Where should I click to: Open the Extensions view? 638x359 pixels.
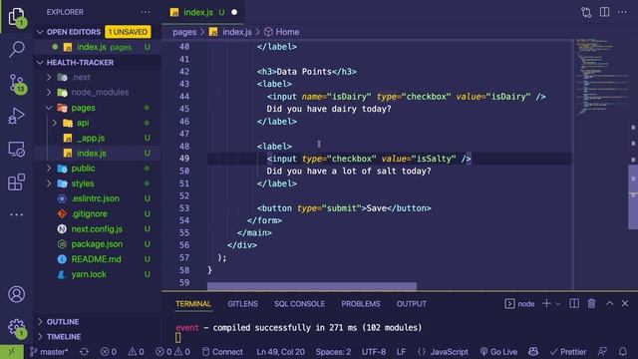click(x=16, y=181)
